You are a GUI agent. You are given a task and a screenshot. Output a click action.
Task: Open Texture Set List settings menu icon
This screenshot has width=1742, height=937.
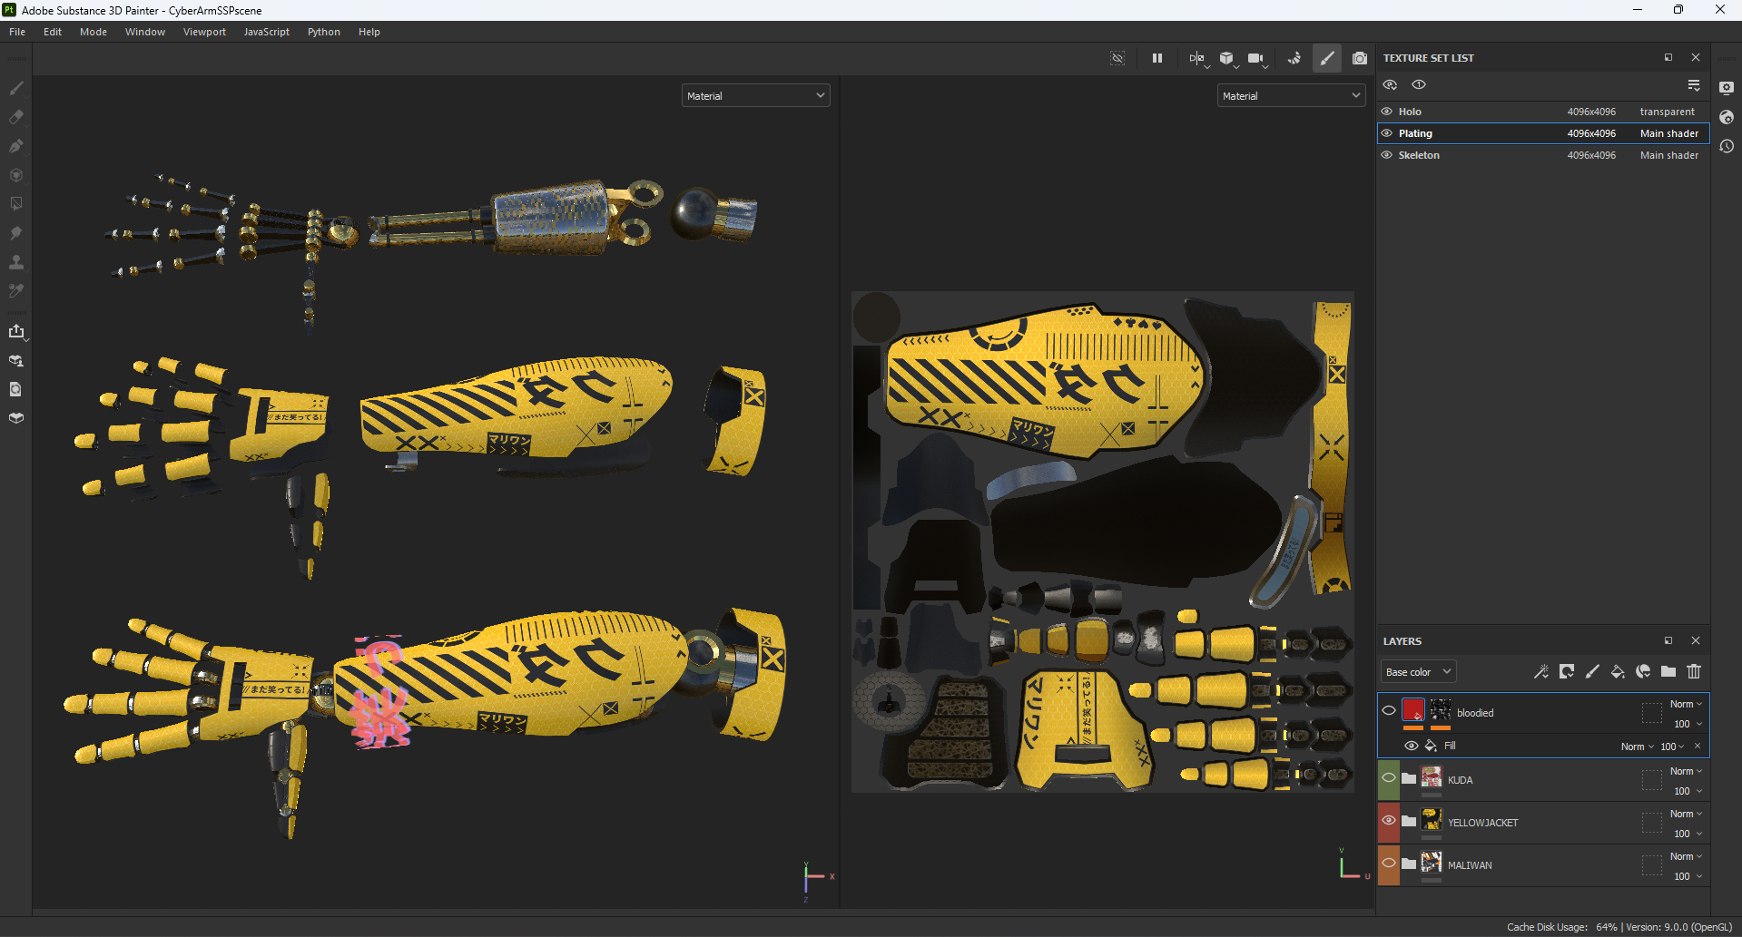tap(1694, 85)
